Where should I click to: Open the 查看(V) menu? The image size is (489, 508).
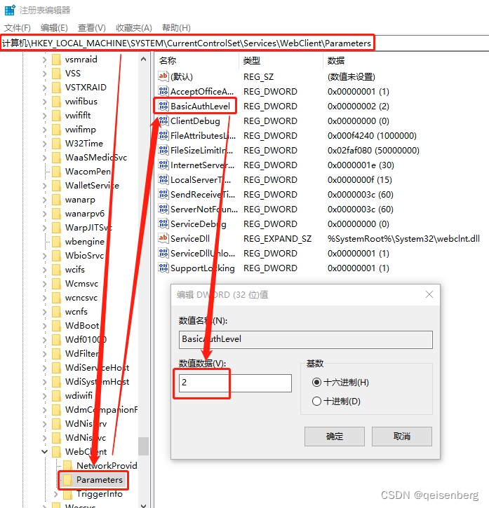(91, 28)
